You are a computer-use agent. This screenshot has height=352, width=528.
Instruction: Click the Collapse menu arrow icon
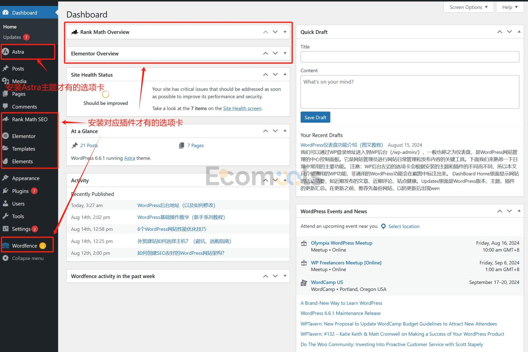click(x=5, y=258)
